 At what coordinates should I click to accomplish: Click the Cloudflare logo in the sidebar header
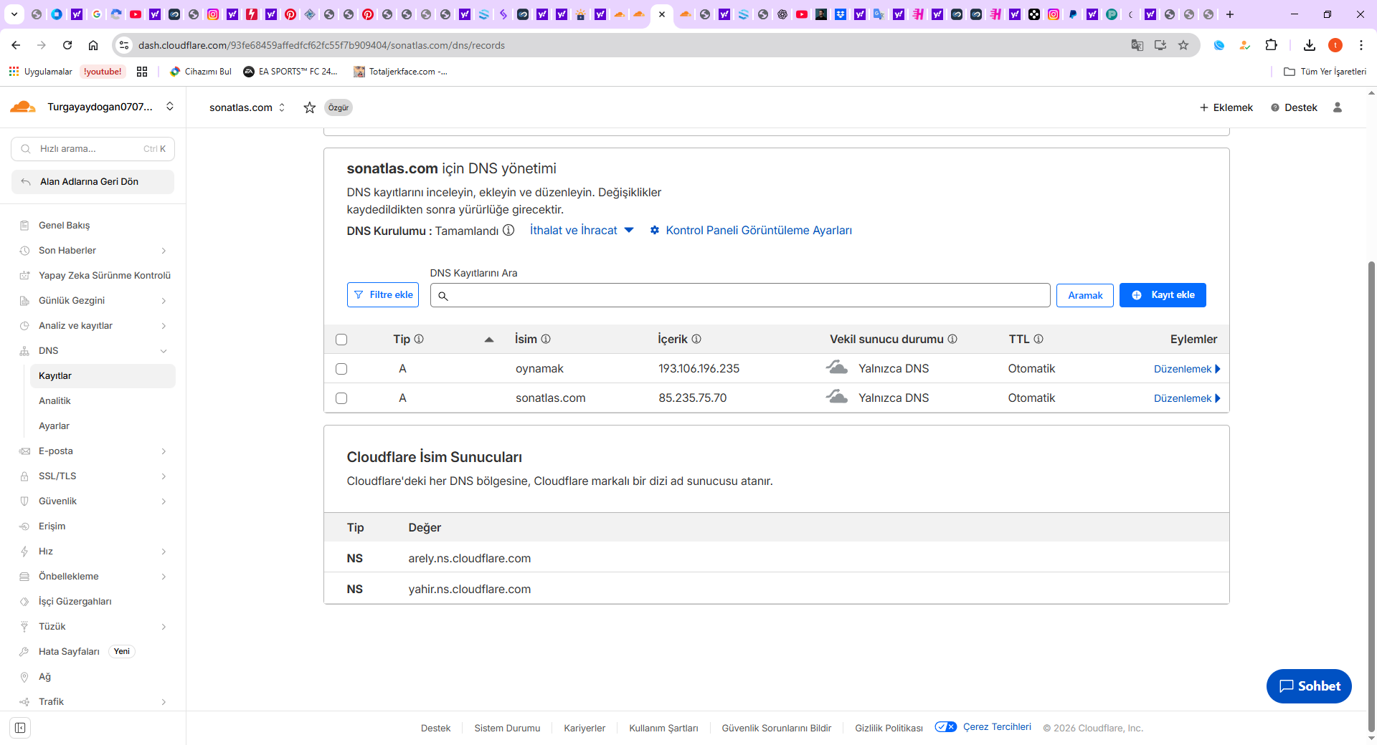click(x=23, y=107)
